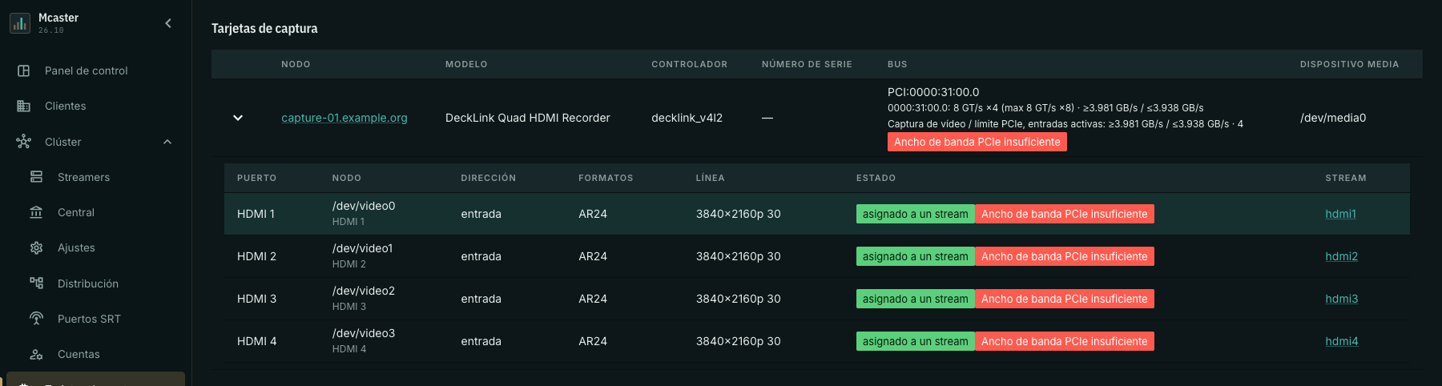Open the capture-01.example.org node link
This screenshot has width=1442, height=386.
point(344,118)
